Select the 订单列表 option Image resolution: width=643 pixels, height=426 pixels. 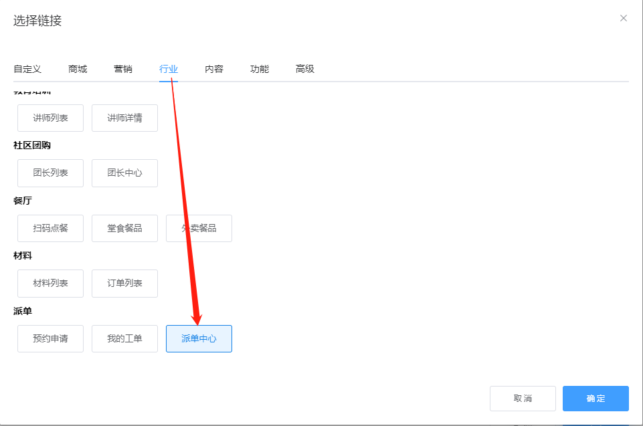[x=124, y=283]
